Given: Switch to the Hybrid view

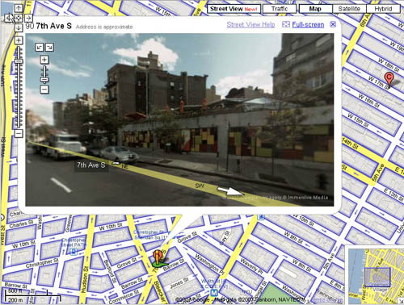Looking at the screenshot, I should click(x=383, y=9).
